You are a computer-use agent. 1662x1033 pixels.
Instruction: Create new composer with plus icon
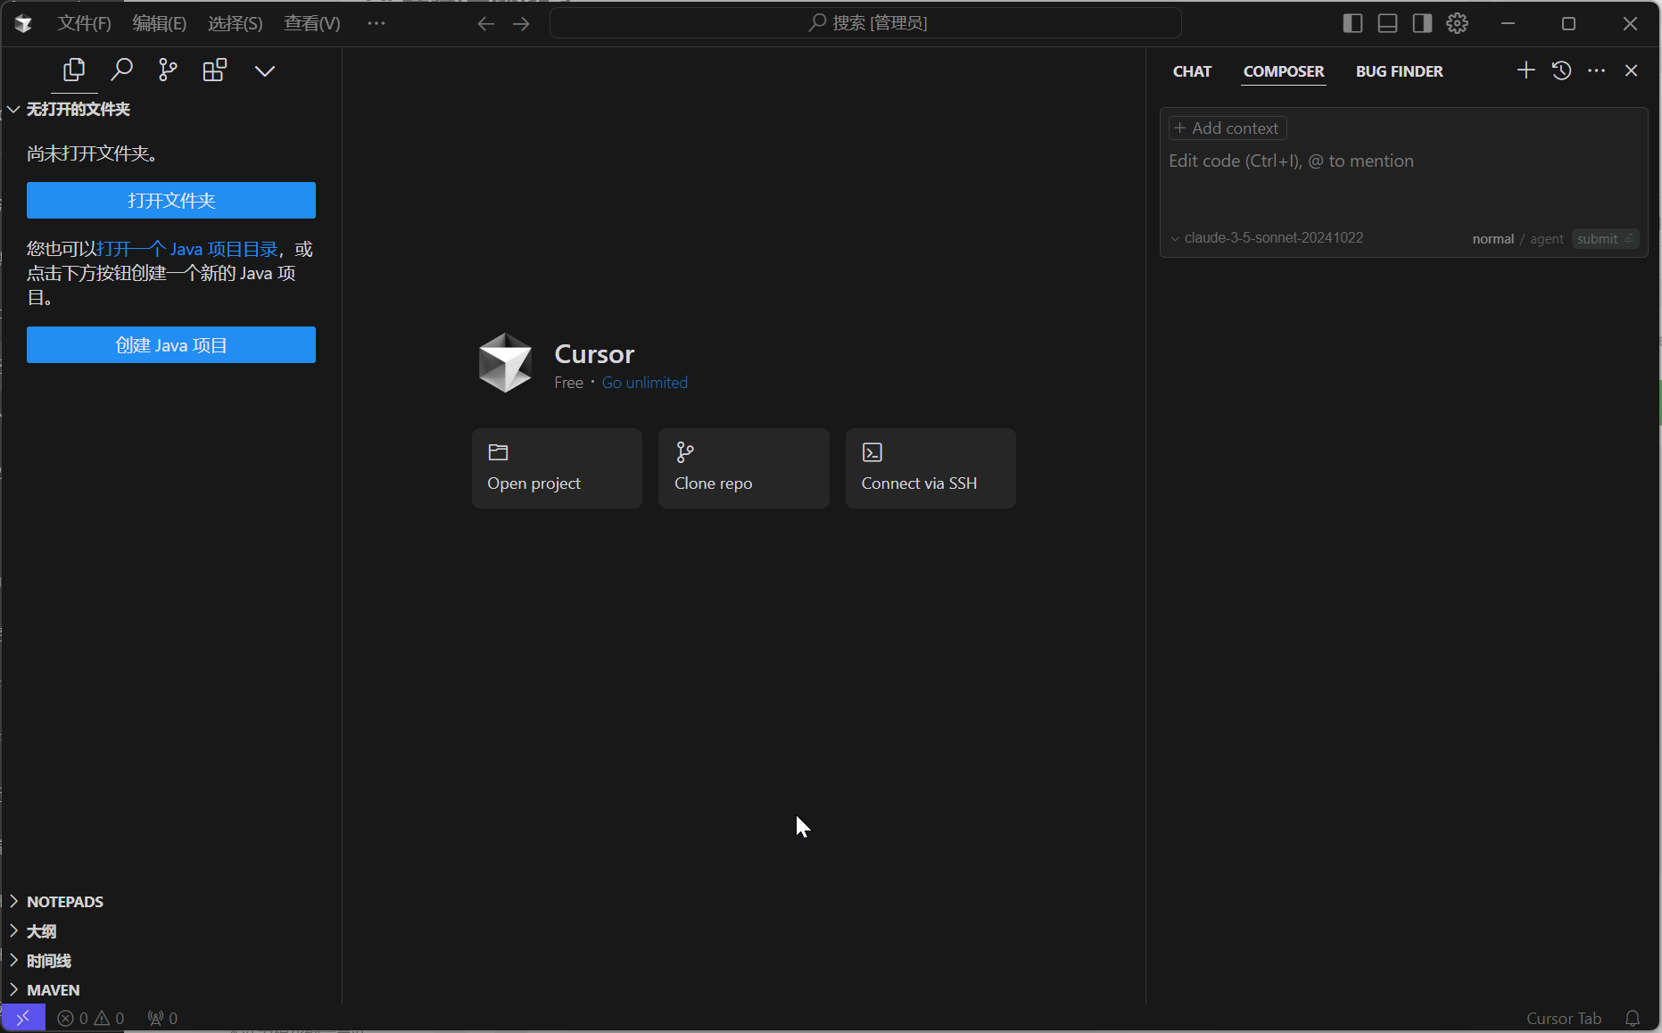click(x=1526, y=70)
